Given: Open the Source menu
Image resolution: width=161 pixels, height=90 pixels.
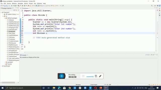Looking at the screenshot, I should click(x=9, y=3).
